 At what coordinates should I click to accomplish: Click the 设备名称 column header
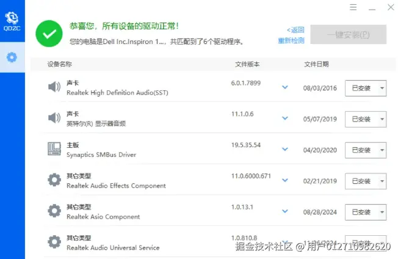[60, 64]
